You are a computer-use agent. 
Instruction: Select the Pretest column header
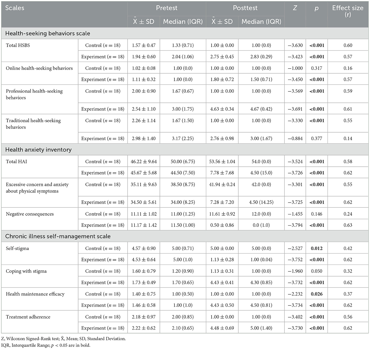[167, 8]
